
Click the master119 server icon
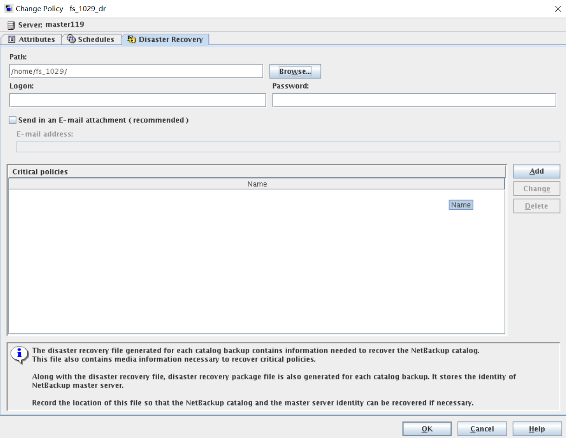(11, 25)
